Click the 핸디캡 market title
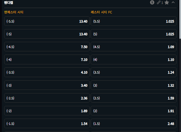Image resolution: width=181 pixels, height=132 pixels. coord(9,3)
